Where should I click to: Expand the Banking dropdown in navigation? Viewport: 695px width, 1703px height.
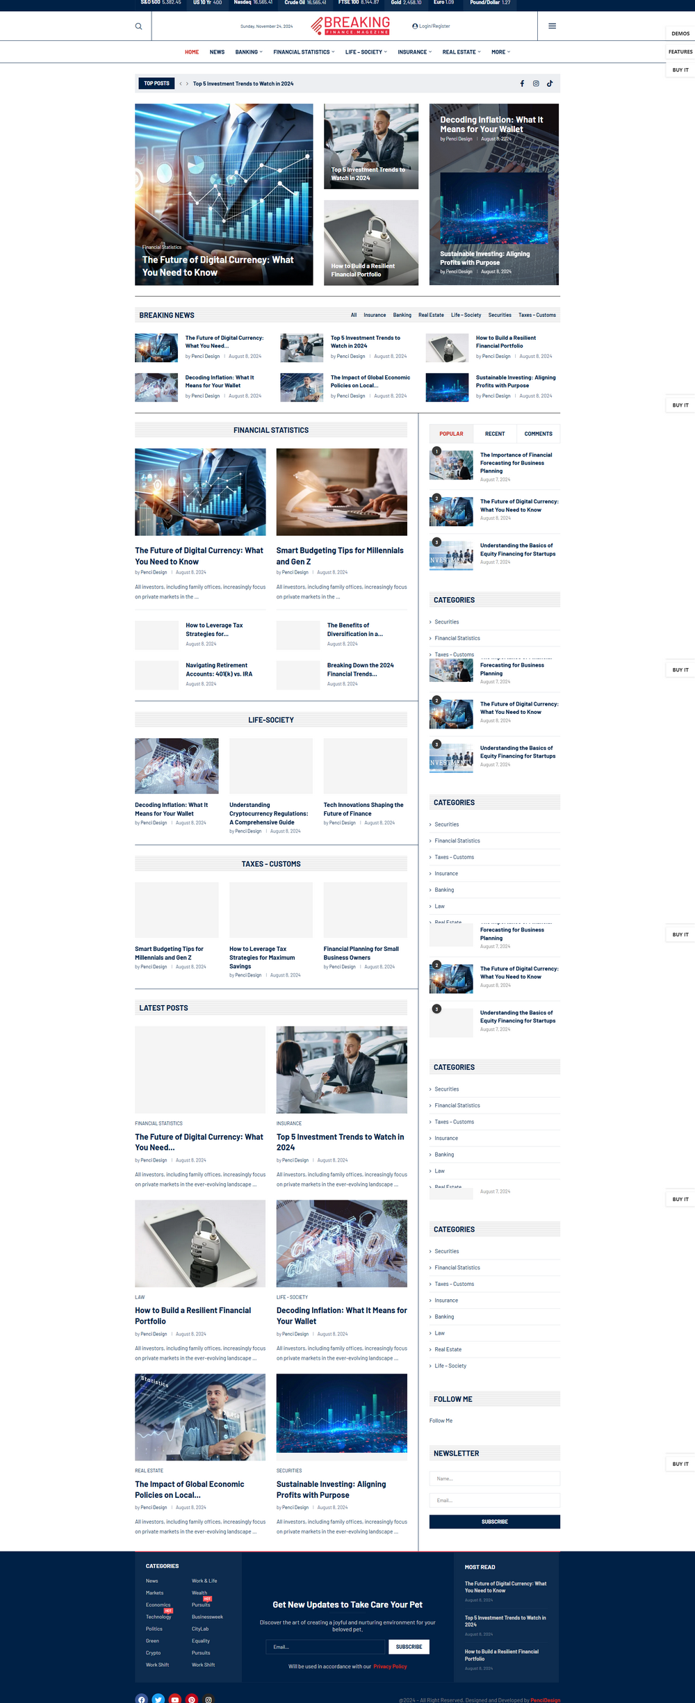pyautogui.click(x=248, y=52)
